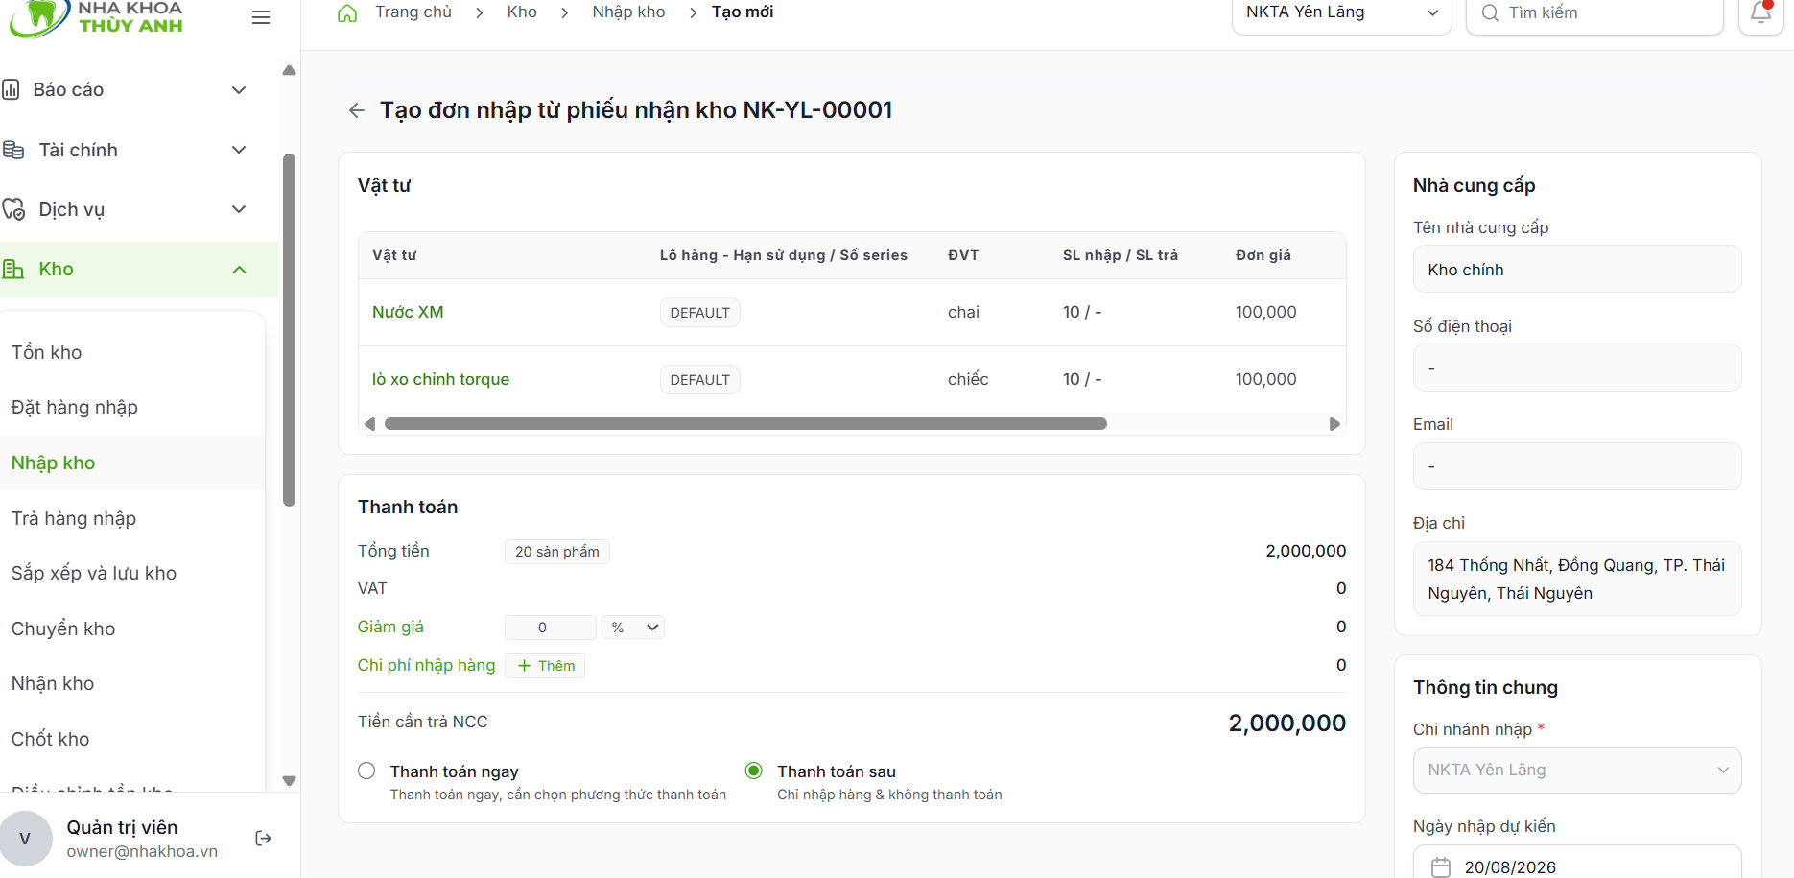Click the table scroll left arrow
Image resolution: width=1794 pixels, height=878 pixels.
369,424
